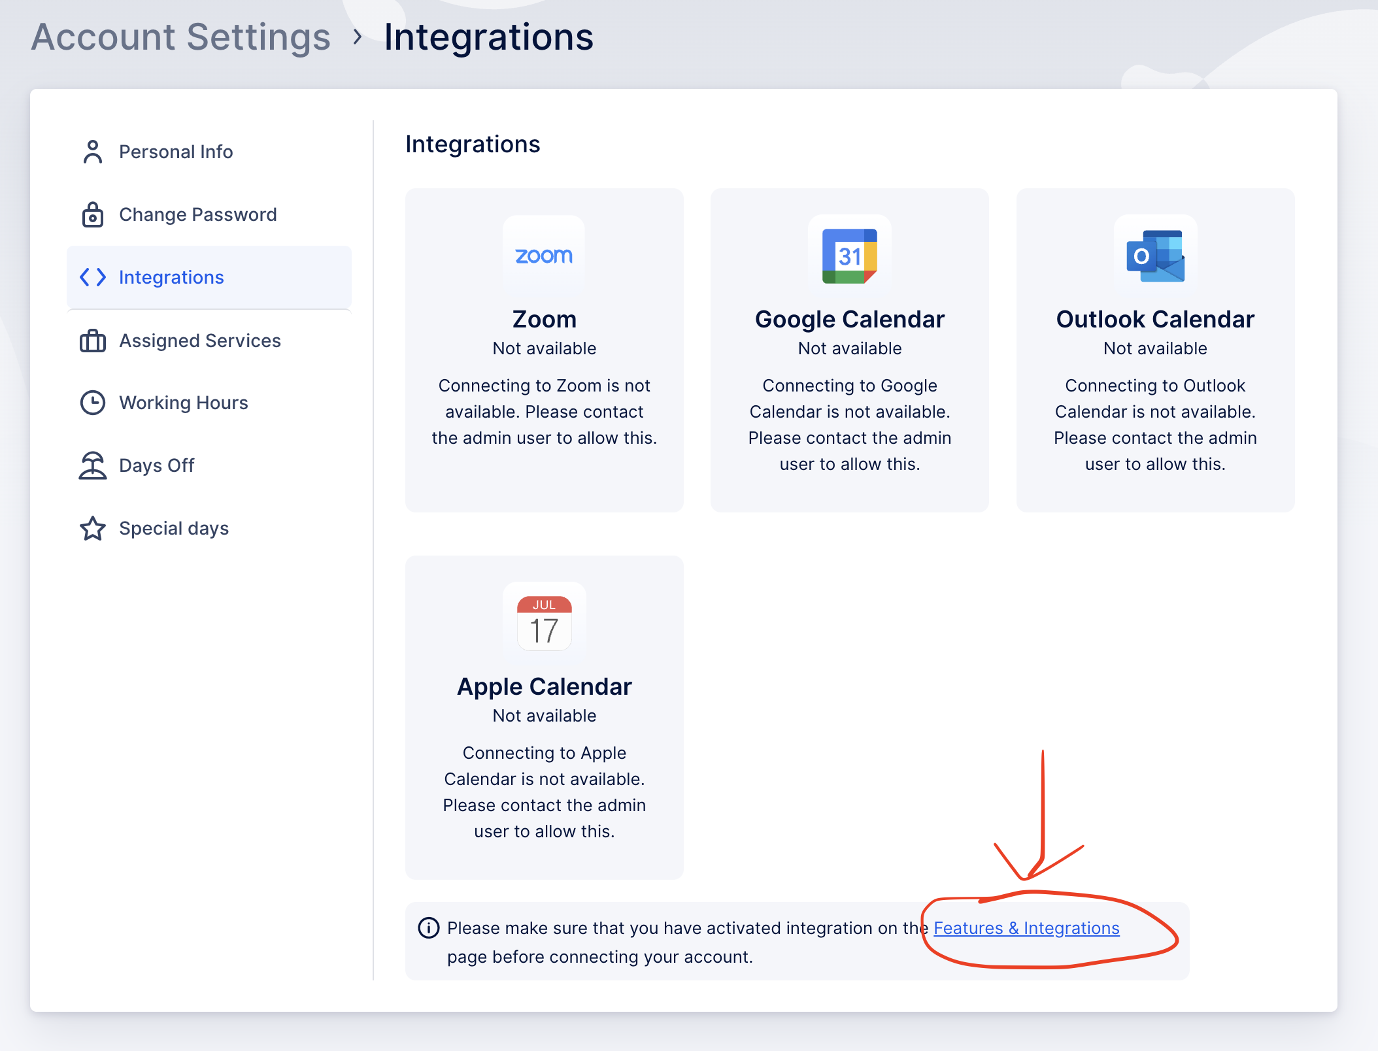Screen dimensions: 1378x1051
Task: Click the 'Connecting to Apple Calendar' description
Action: (545, 792)
